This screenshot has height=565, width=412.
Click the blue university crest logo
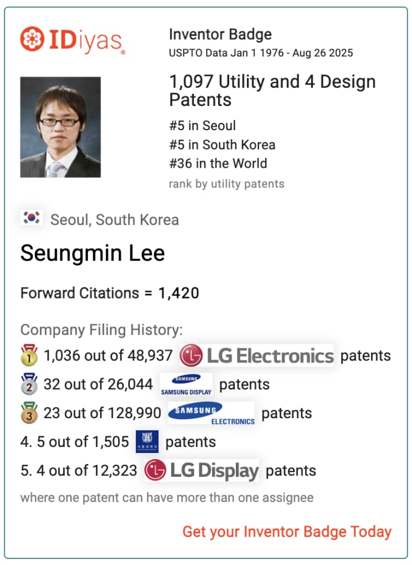(x=147, y=441)
